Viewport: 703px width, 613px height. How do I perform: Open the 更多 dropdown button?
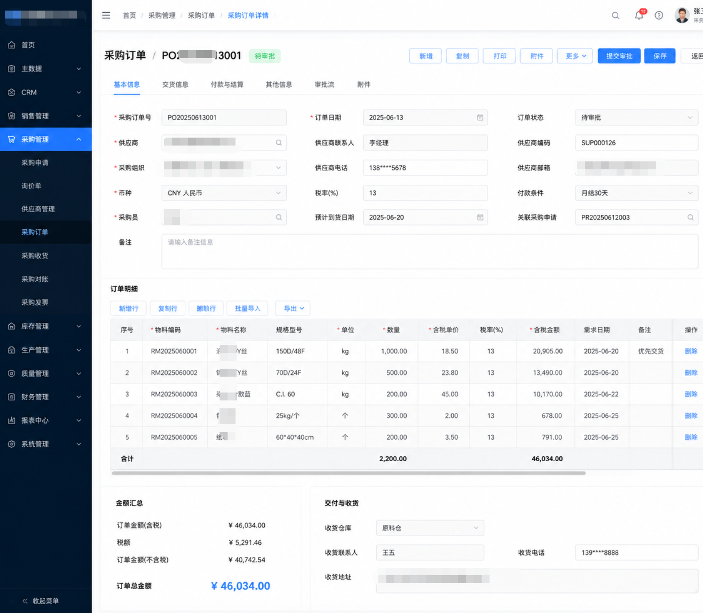pos(575,56)
